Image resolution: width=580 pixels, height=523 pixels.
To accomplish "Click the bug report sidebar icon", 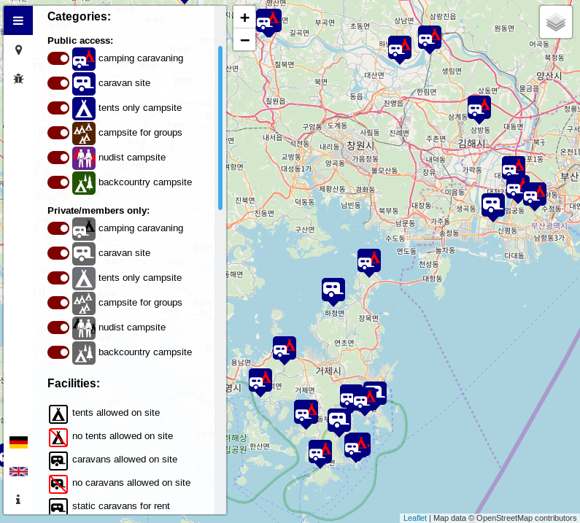I will (18, 78).
